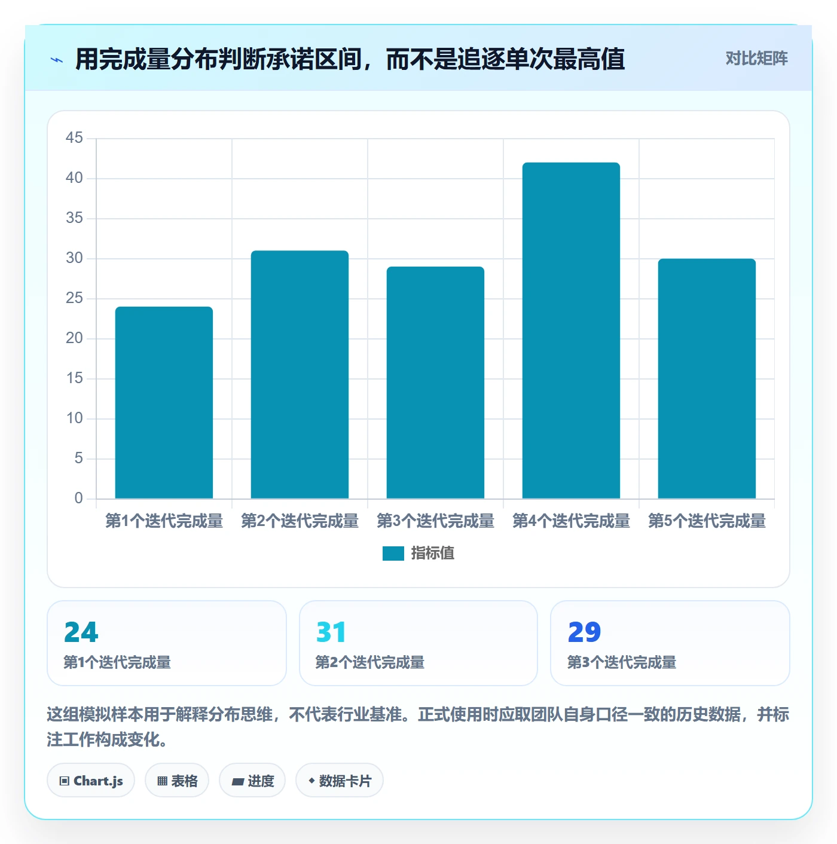Click y-axis tick value 40
Screen dimensions: 837x844
74,178
